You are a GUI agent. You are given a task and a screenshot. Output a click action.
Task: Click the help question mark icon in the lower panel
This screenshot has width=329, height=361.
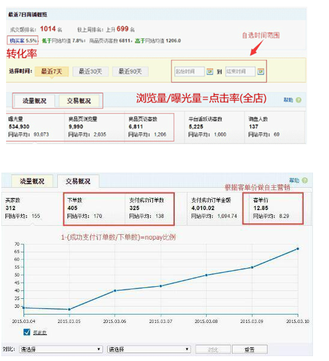pyautogui.click(x=305, y=180)
